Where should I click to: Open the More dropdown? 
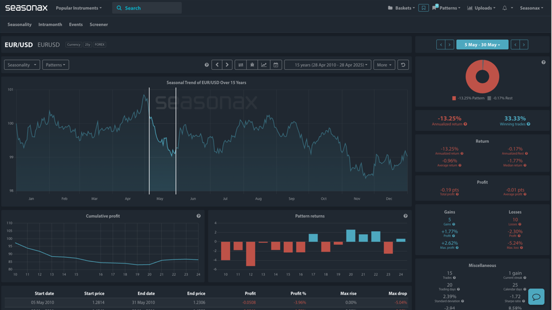point(384,65)
